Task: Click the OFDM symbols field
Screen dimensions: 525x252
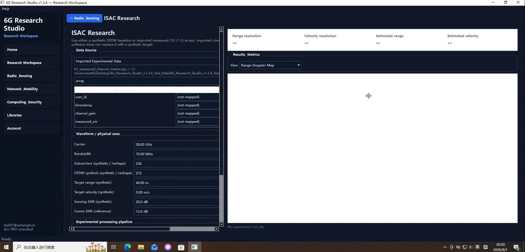Action: 176,173
